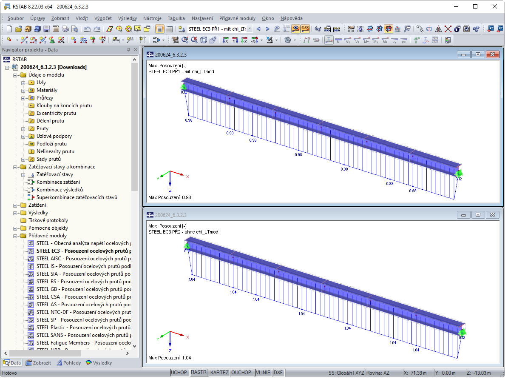Select the zoom window tool

[x=185, y=40]
